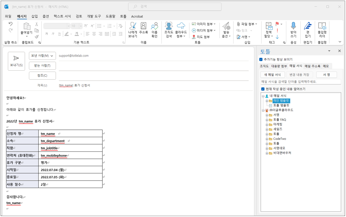Open the 발송 옵션 send options

pyautogui.click(x=226, y=30)
